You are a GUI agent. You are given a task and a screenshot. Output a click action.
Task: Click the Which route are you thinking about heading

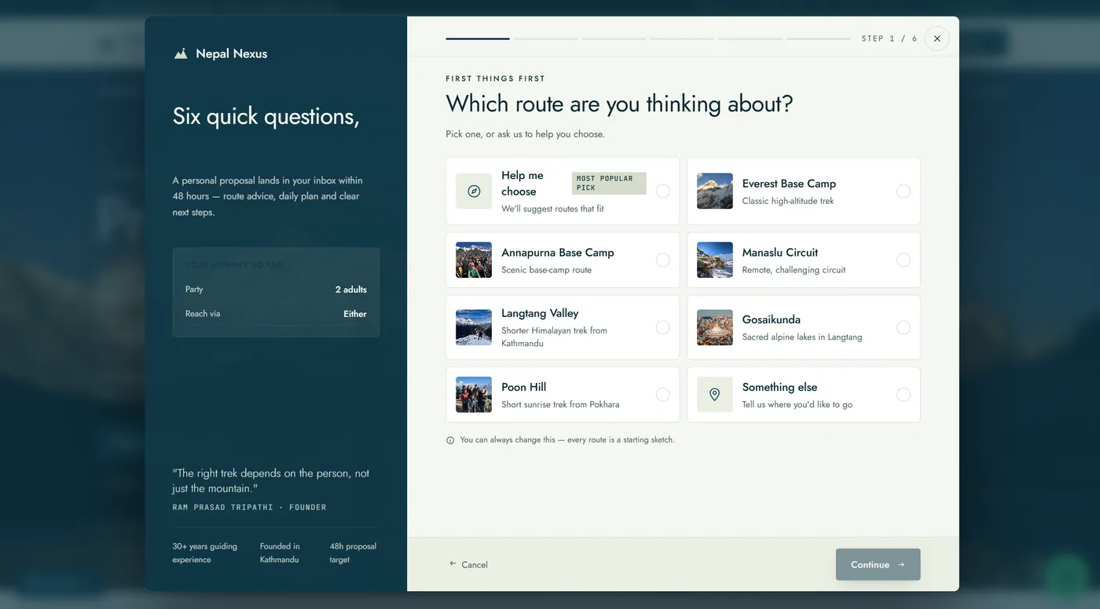coord(619,104)
